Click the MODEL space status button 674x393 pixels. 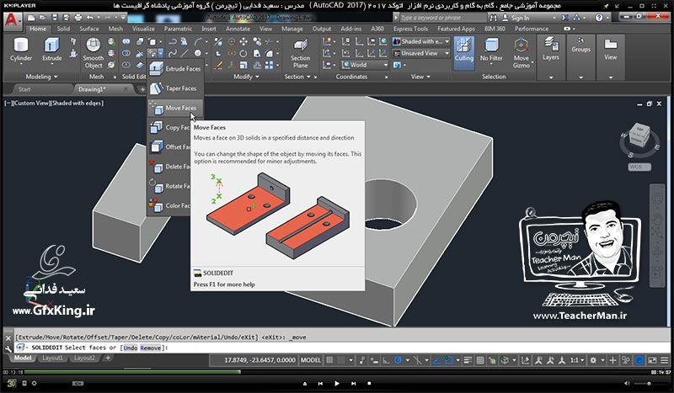pos(310,360)
